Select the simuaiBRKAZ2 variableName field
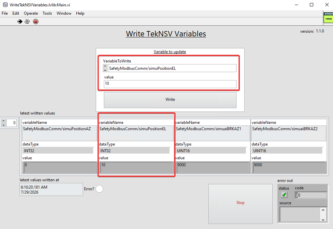333x229 pixels. pyautogui.click(x=289, y=133)
